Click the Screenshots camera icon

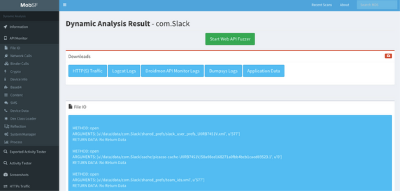click(6, 175)
